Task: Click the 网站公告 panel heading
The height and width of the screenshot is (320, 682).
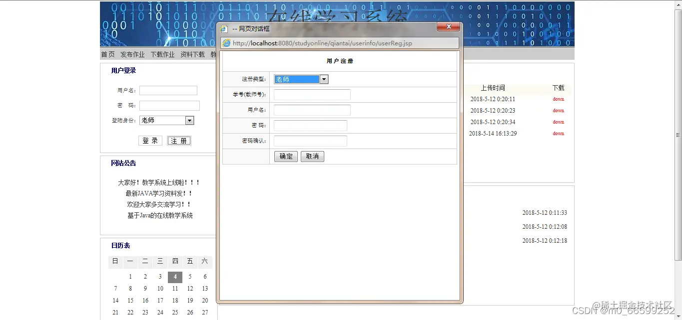Action: click(123, 163)
